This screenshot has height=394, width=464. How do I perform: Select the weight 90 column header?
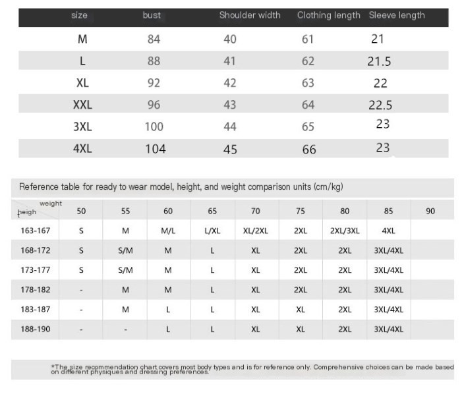tap(431, 211)
